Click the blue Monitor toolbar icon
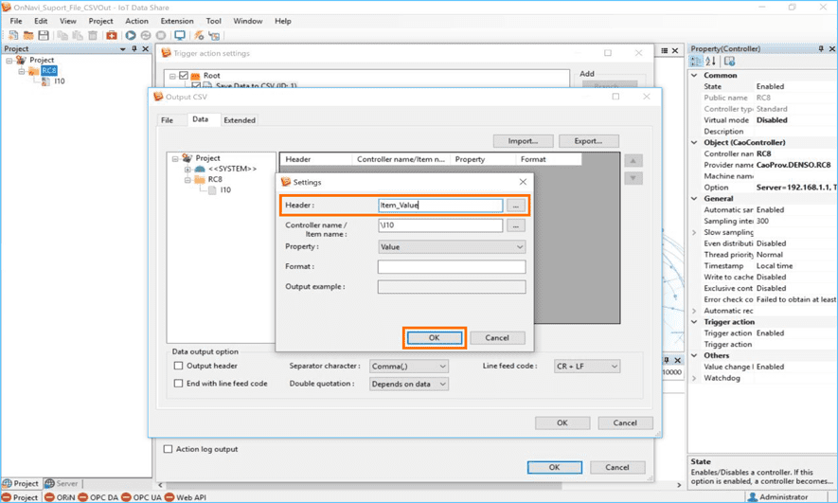The height and width of the screenshot is (503, 838). pyautogui.click(x=180, y=35)
